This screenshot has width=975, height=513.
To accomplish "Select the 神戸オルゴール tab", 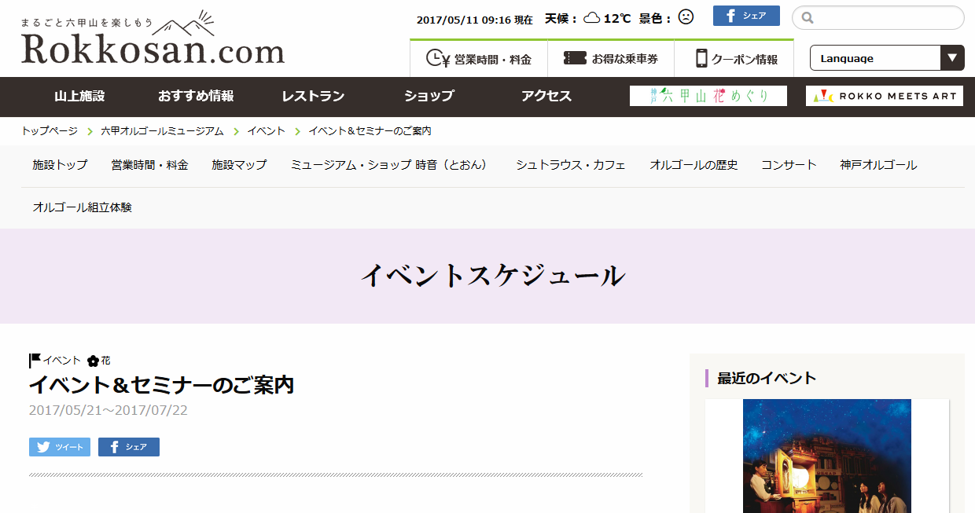I will [878, 165].
